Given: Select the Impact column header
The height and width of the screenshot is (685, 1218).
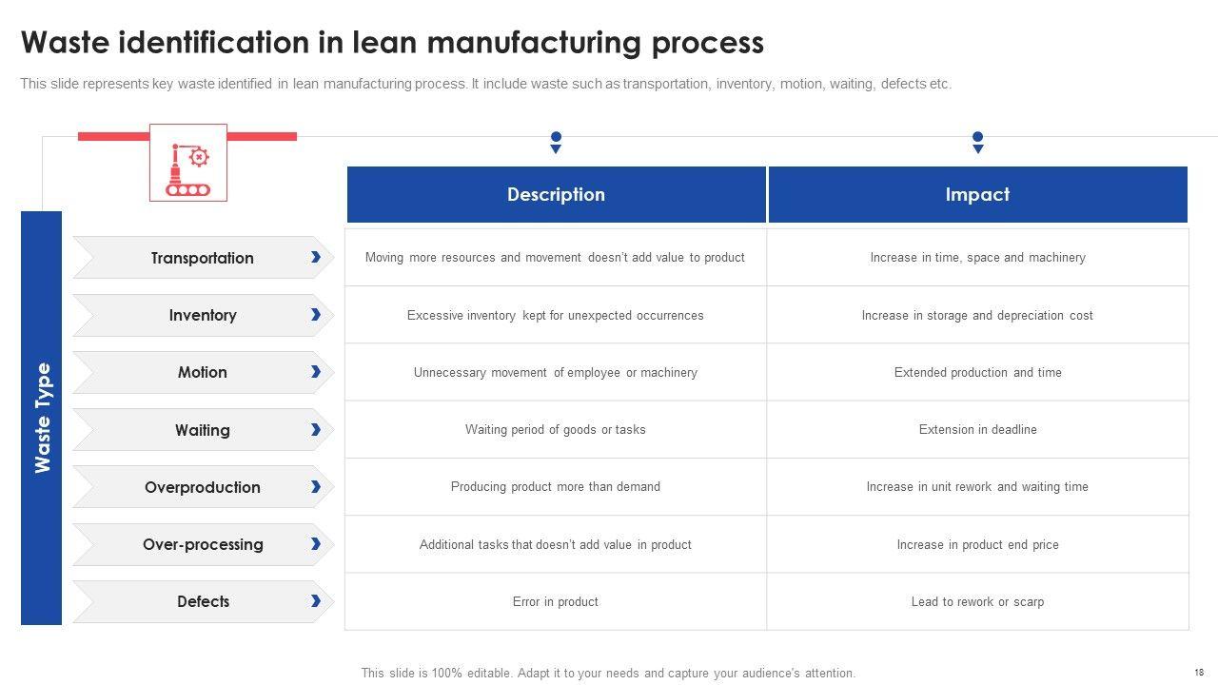Looking at the screenshot, I should 977,195.
